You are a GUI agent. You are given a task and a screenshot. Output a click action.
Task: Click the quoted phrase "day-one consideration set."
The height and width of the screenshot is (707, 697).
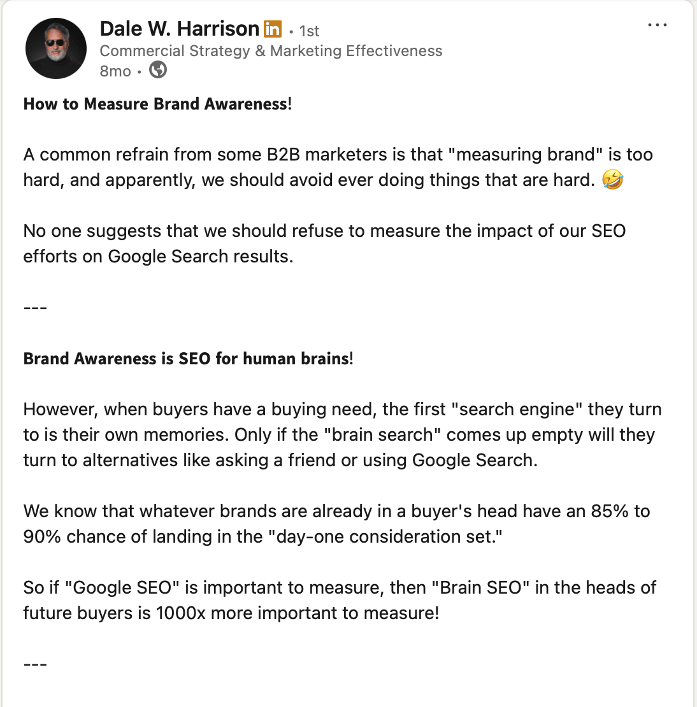click(389, 537)
